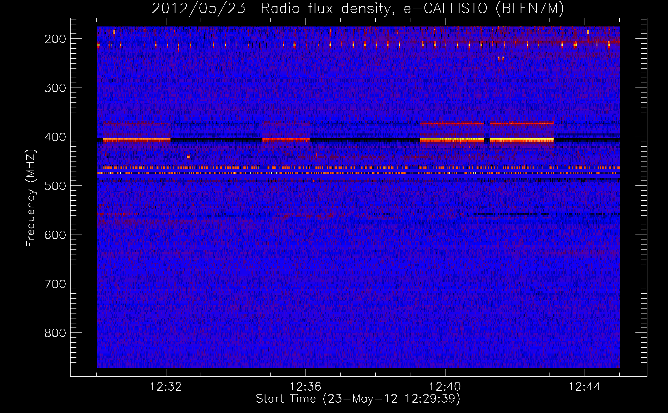Select the 'e-CALLISTO (BLEN7M)' title text
This screenshot has height=413, width=668.
click(484, 8)
